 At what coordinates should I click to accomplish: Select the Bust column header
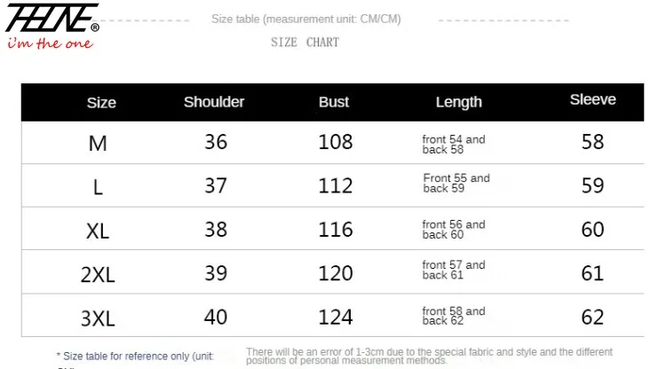334,102
